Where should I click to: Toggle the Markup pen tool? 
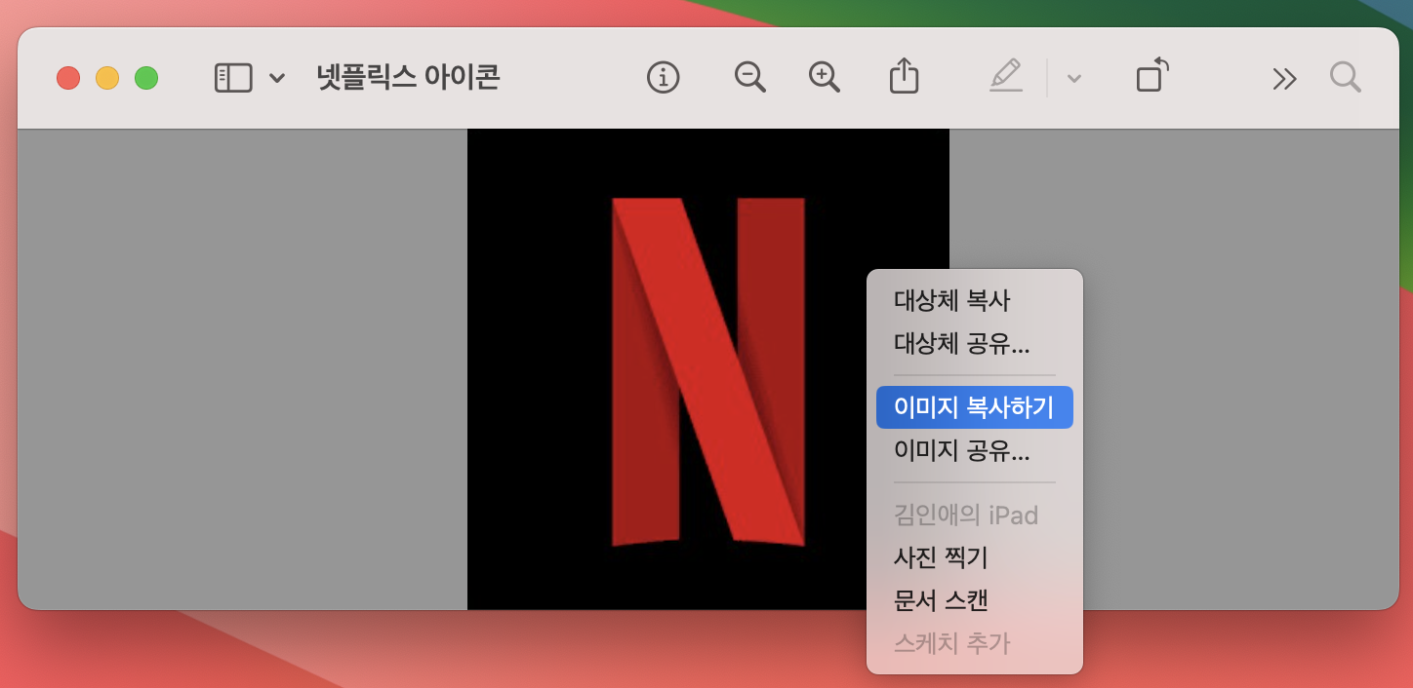[x=1006, y=76]
